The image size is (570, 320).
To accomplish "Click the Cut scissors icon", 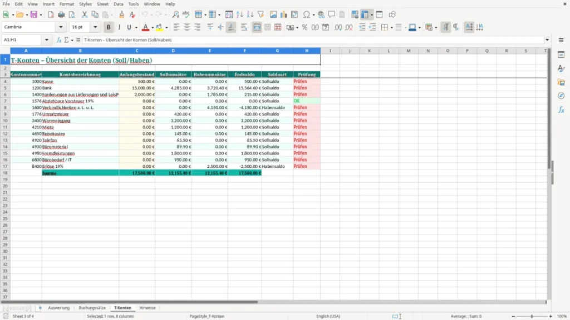I will click(x=85, y=14).
